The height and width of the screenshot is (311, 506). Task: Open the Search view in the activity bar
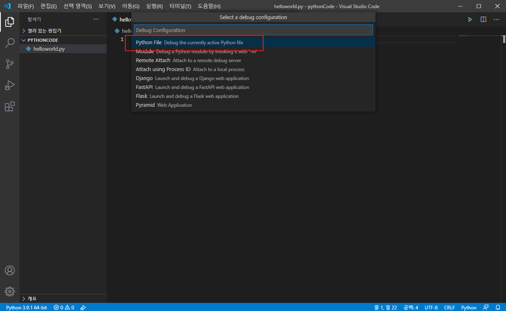click(10, 43)
